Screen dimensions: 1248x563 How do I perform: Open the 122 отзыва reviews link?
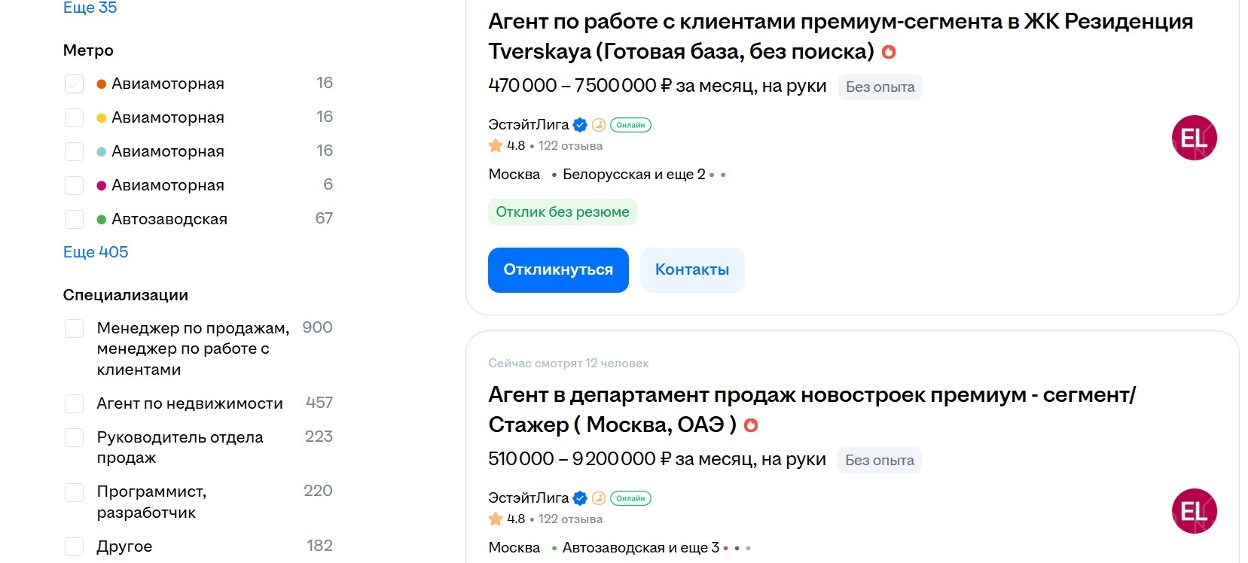click(569, 145)
